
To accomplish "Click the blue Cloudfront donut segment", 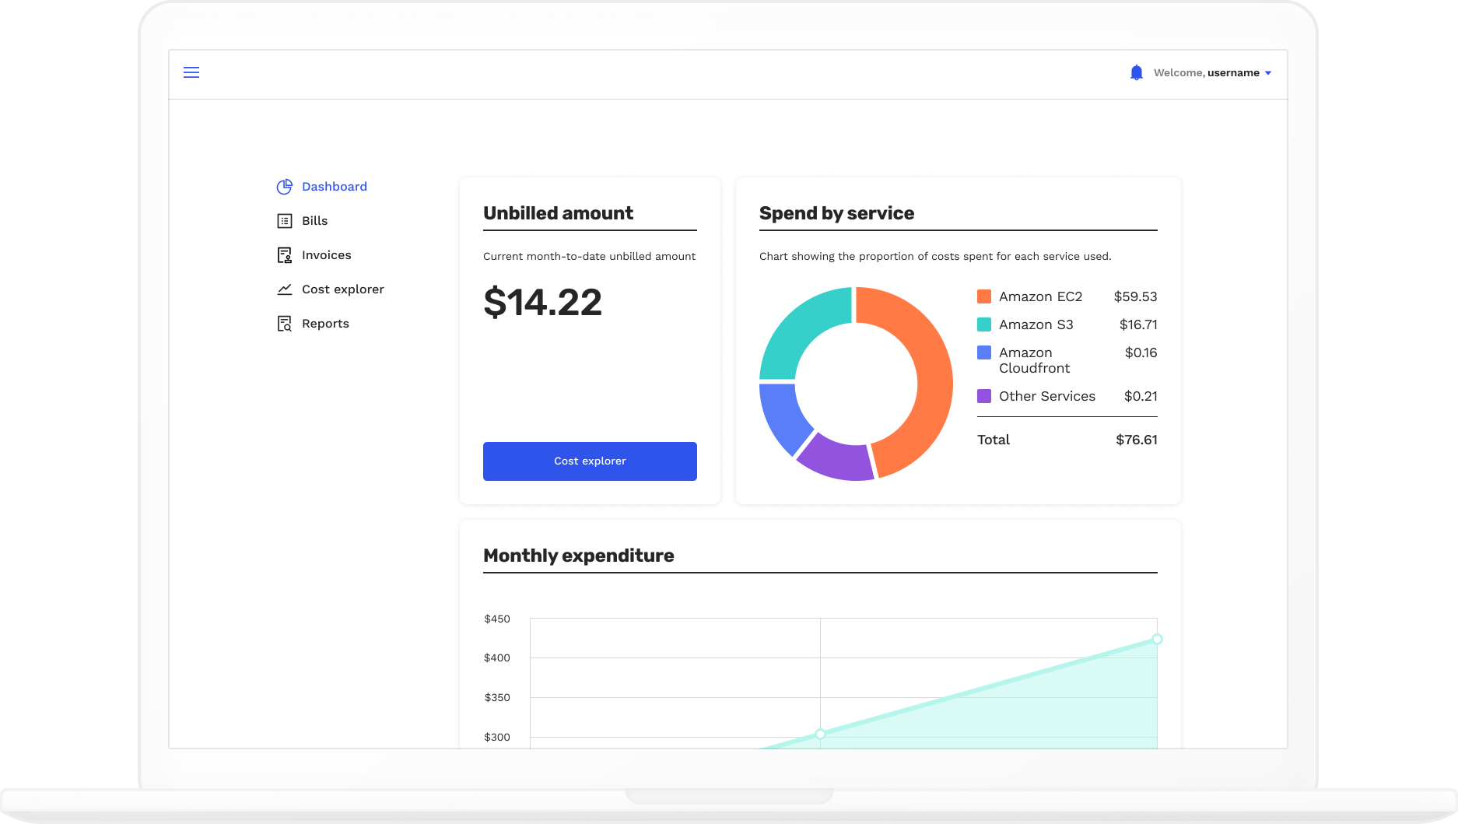I will coord(784,419).
